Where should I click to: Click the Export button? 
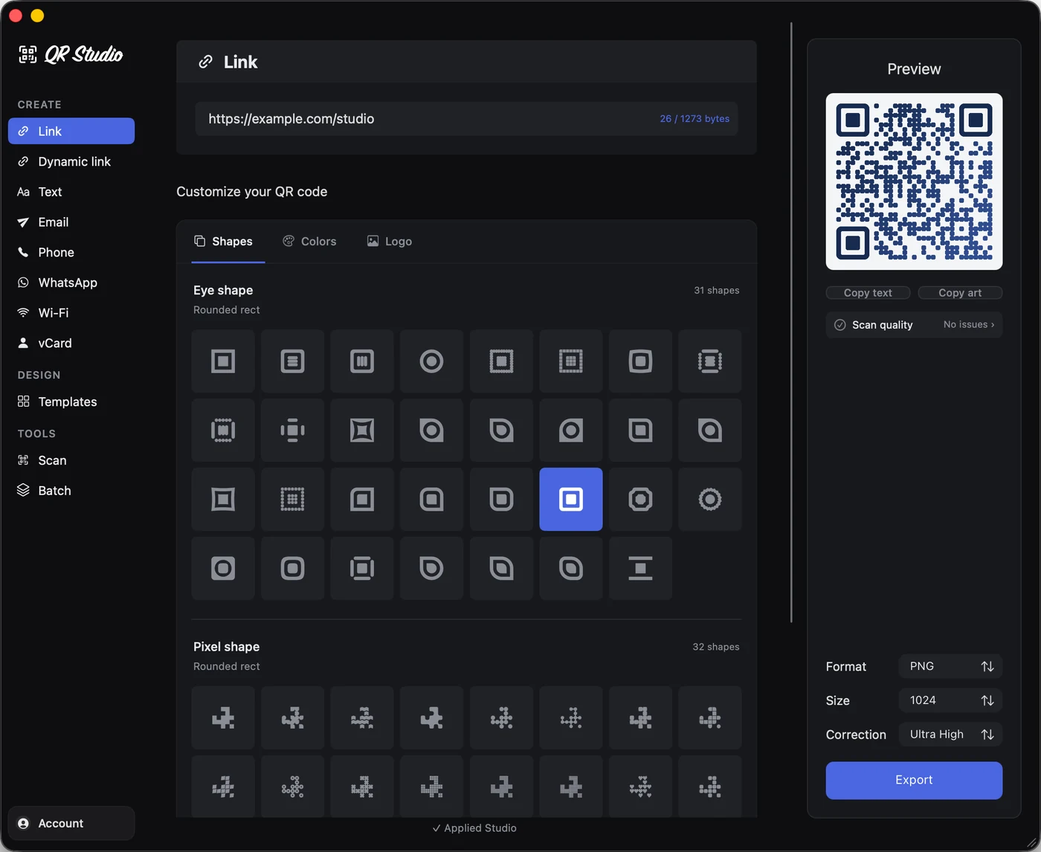(914, 780)
